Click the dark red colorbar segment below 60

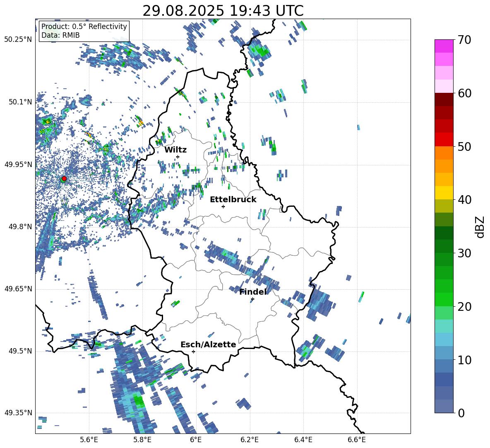(444, 99)
